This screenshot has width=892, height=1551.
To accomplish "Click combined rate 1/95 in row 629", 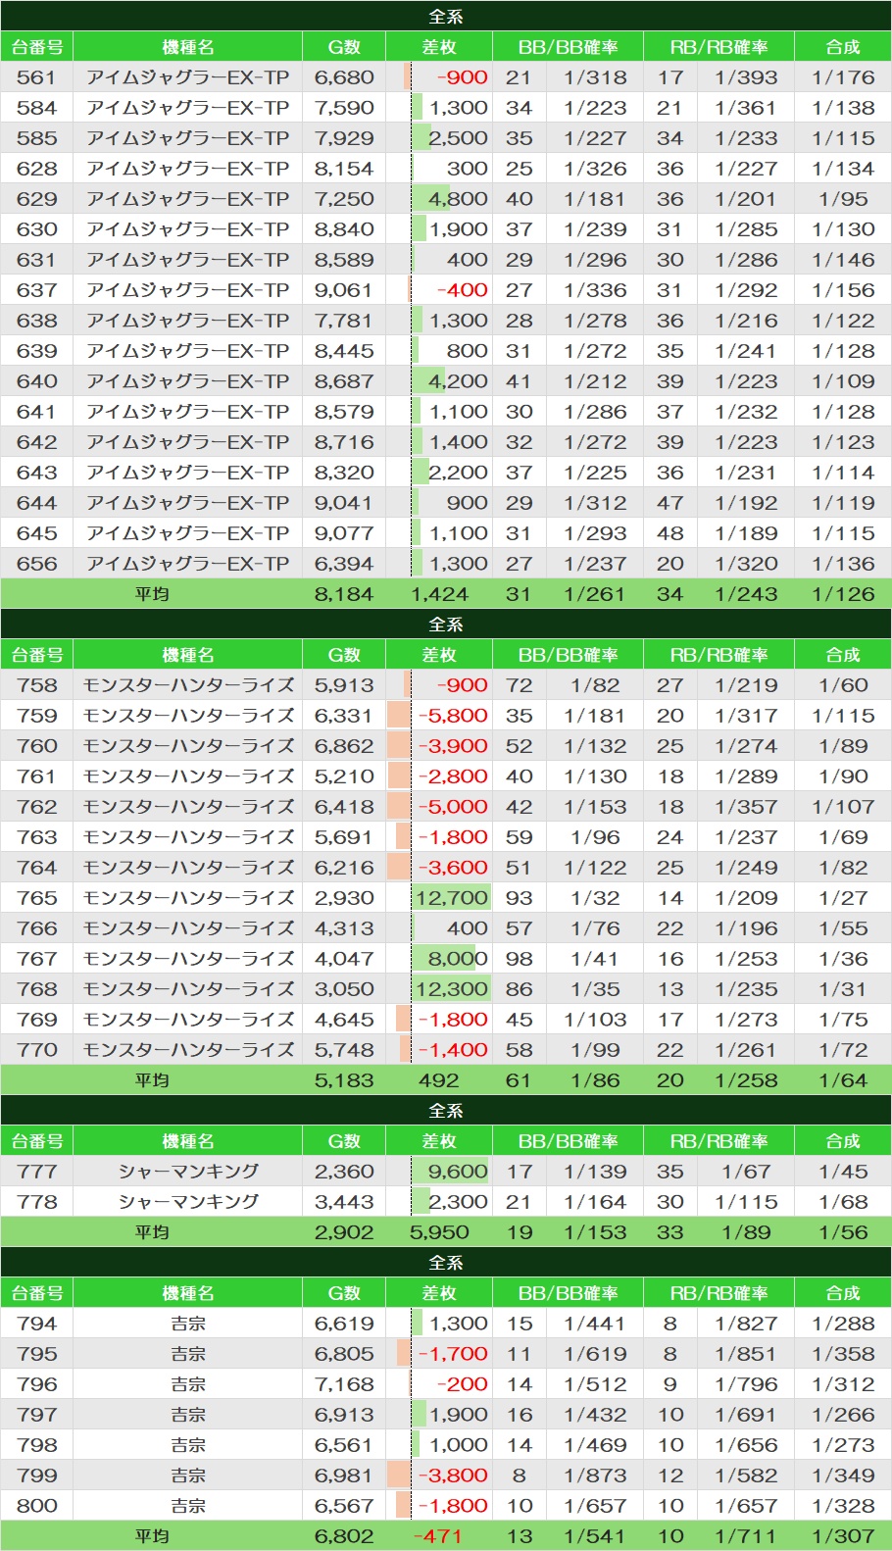I will coord(843,199).
